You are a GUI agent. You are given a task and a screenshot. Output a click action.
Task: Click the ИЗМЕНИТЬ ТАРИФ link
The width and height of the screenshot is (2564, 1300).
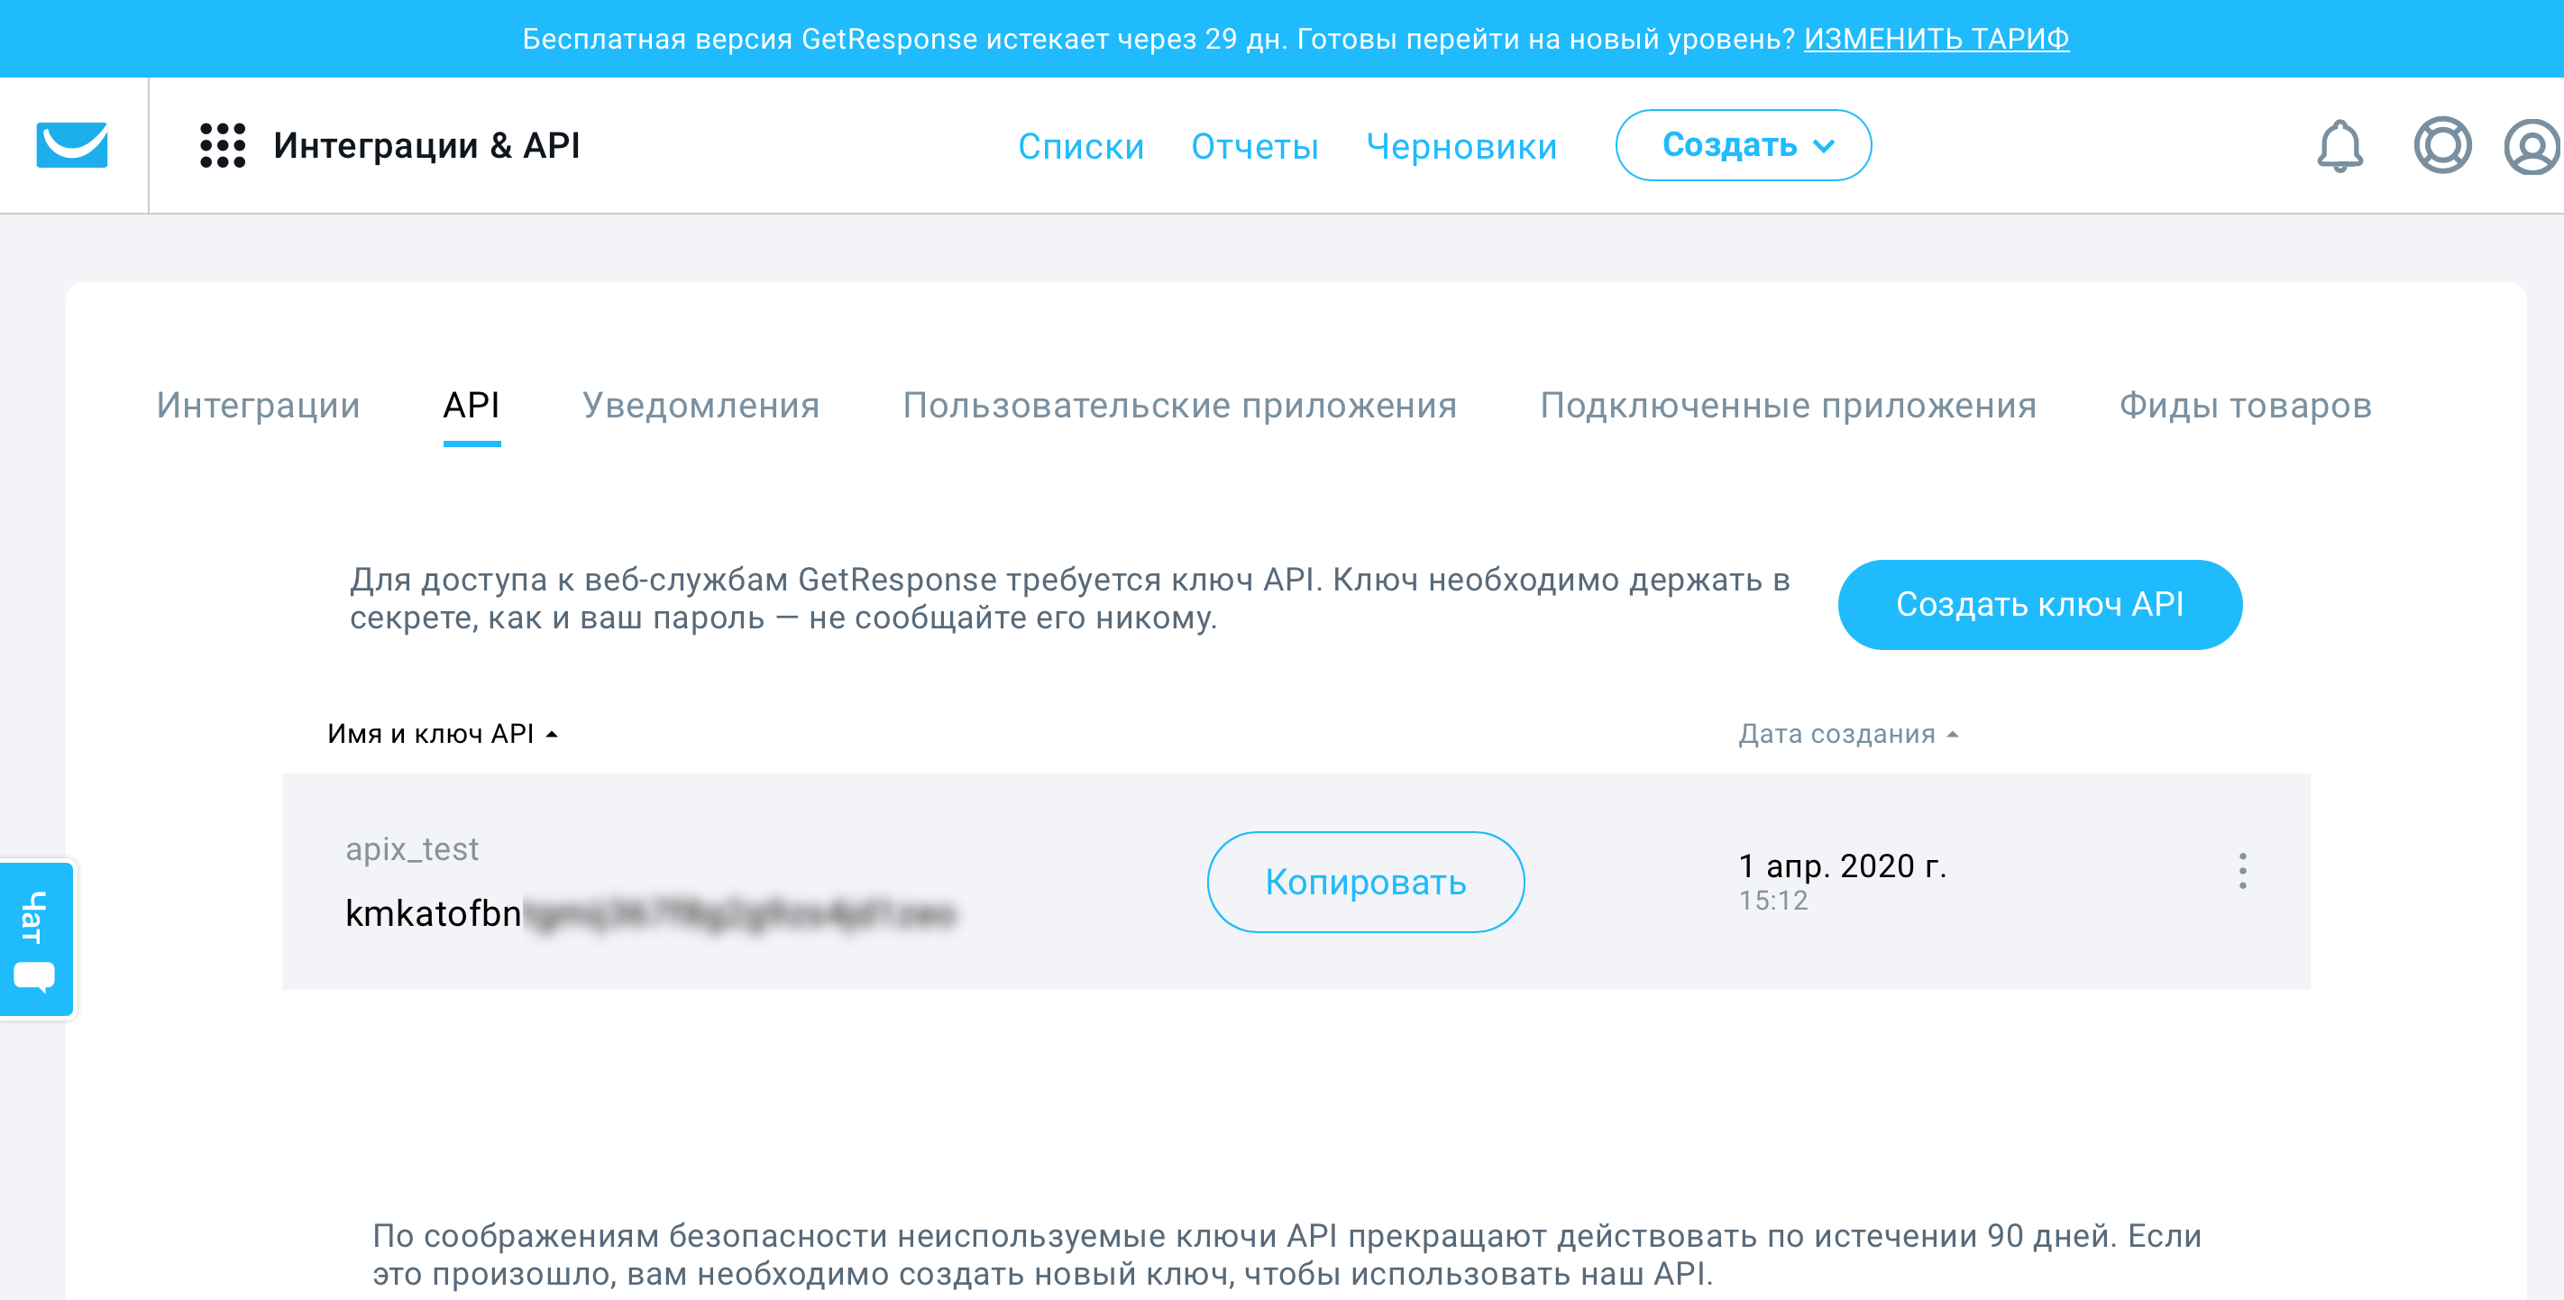(x=1936, y=39)
